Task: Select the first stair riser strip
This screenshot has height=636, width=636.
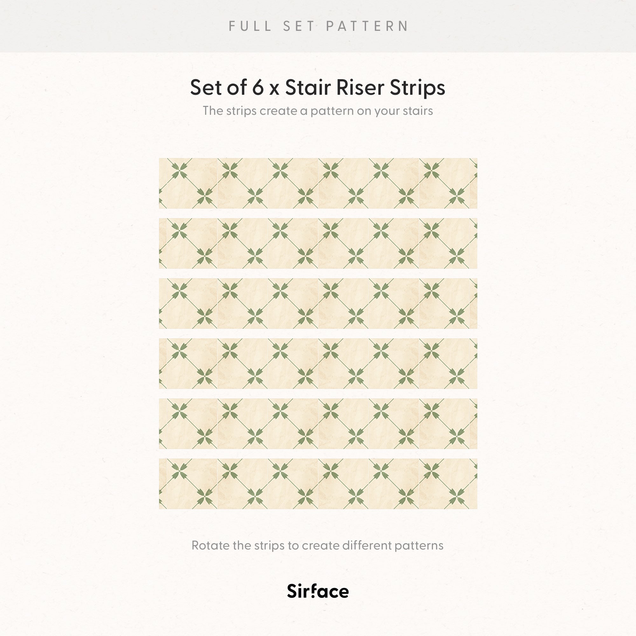Action: tap(318, 183)
